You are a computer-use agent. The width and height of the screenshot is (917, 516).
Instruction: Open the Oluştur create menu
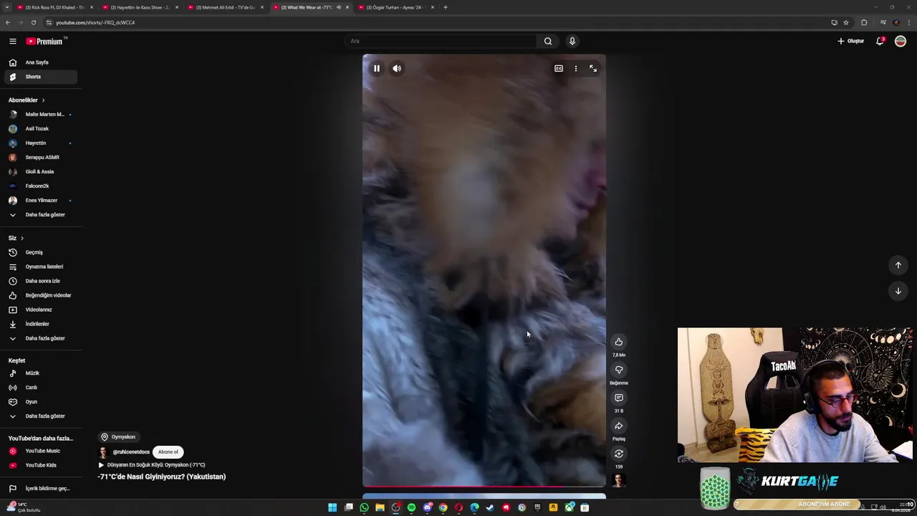point(850,41)
